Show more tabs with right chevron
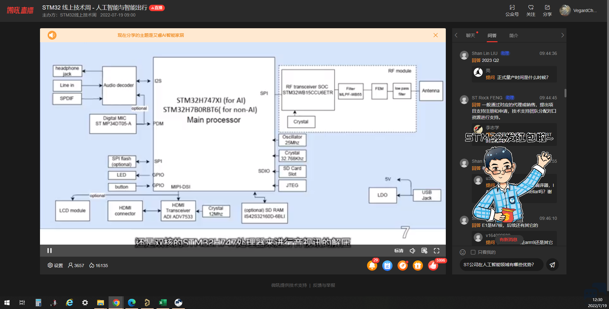Viewport: 609px width, 309px height. [x=562, y=35]
